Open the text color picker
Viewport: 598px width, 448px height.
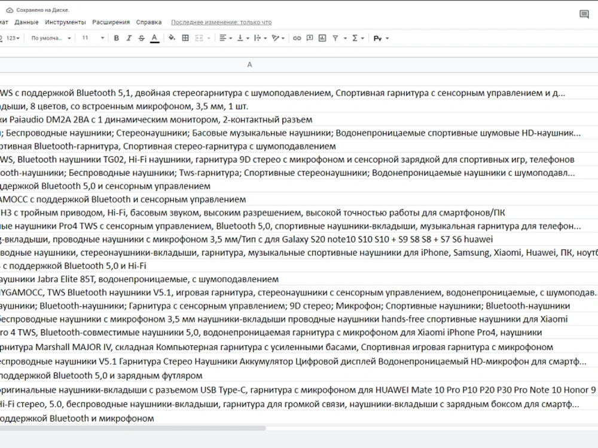(154, 38)
